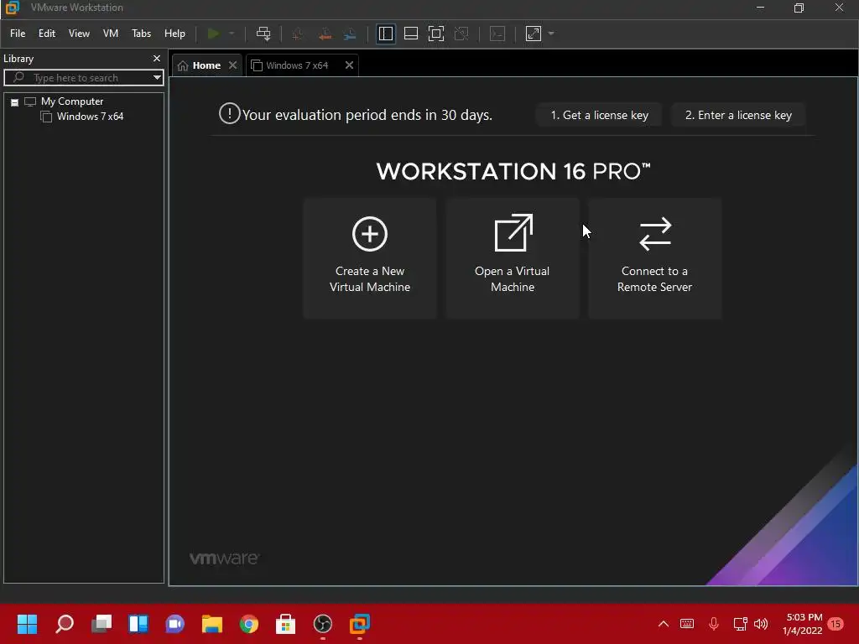Open the stretch options dropdown arrow
Image resolution: width=859 pixels, height=644 pixels.
click(x=551, y=34)
